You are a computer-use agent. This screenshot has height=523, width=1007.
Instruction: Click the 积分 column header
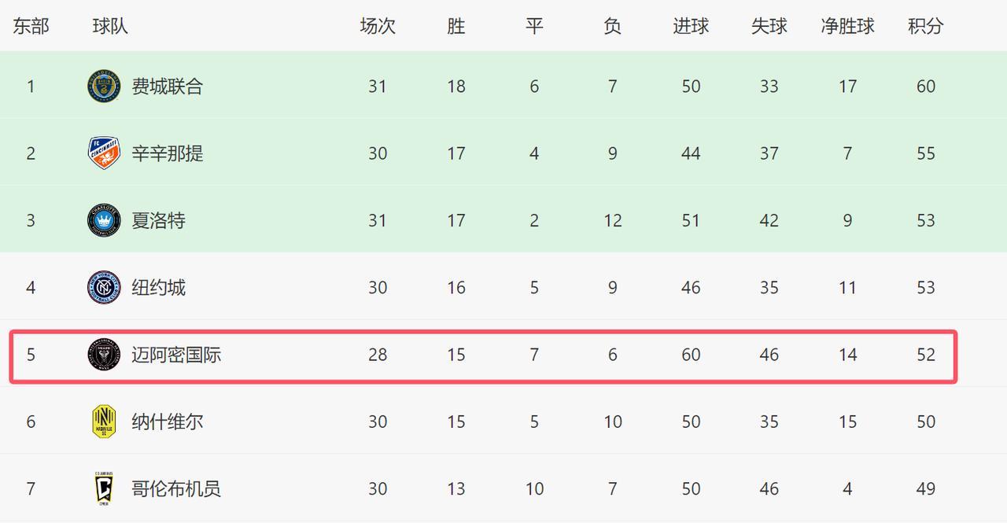[x=925, y=26]
